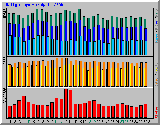Image resolution: width=160 pixels, height=125 pixels.
Task: Select the day 7 axis label
Action: [x=38, y=122]
